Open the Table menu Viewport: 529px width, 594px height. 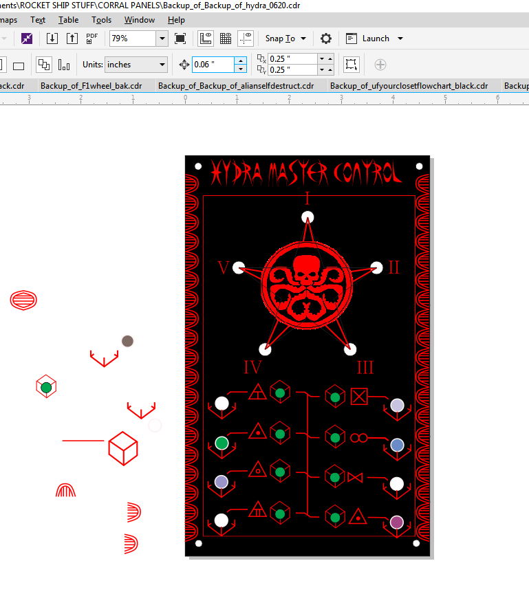pyautogui.click(x=68, y=20)
